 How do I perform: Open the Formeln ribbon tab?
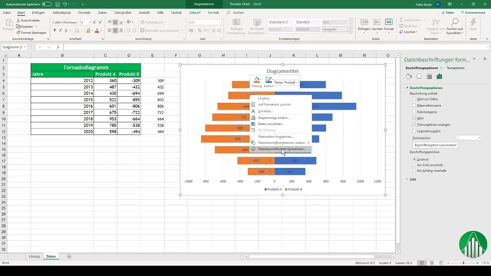[x=84, y=13]
